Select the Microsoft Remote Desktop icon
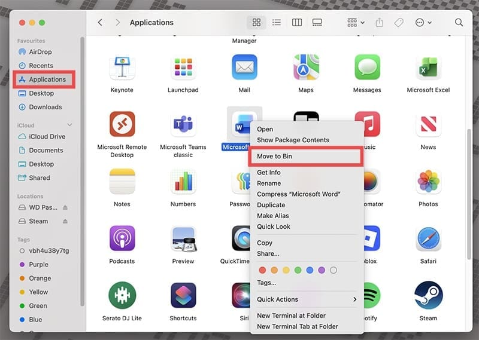 coord(122,124)
